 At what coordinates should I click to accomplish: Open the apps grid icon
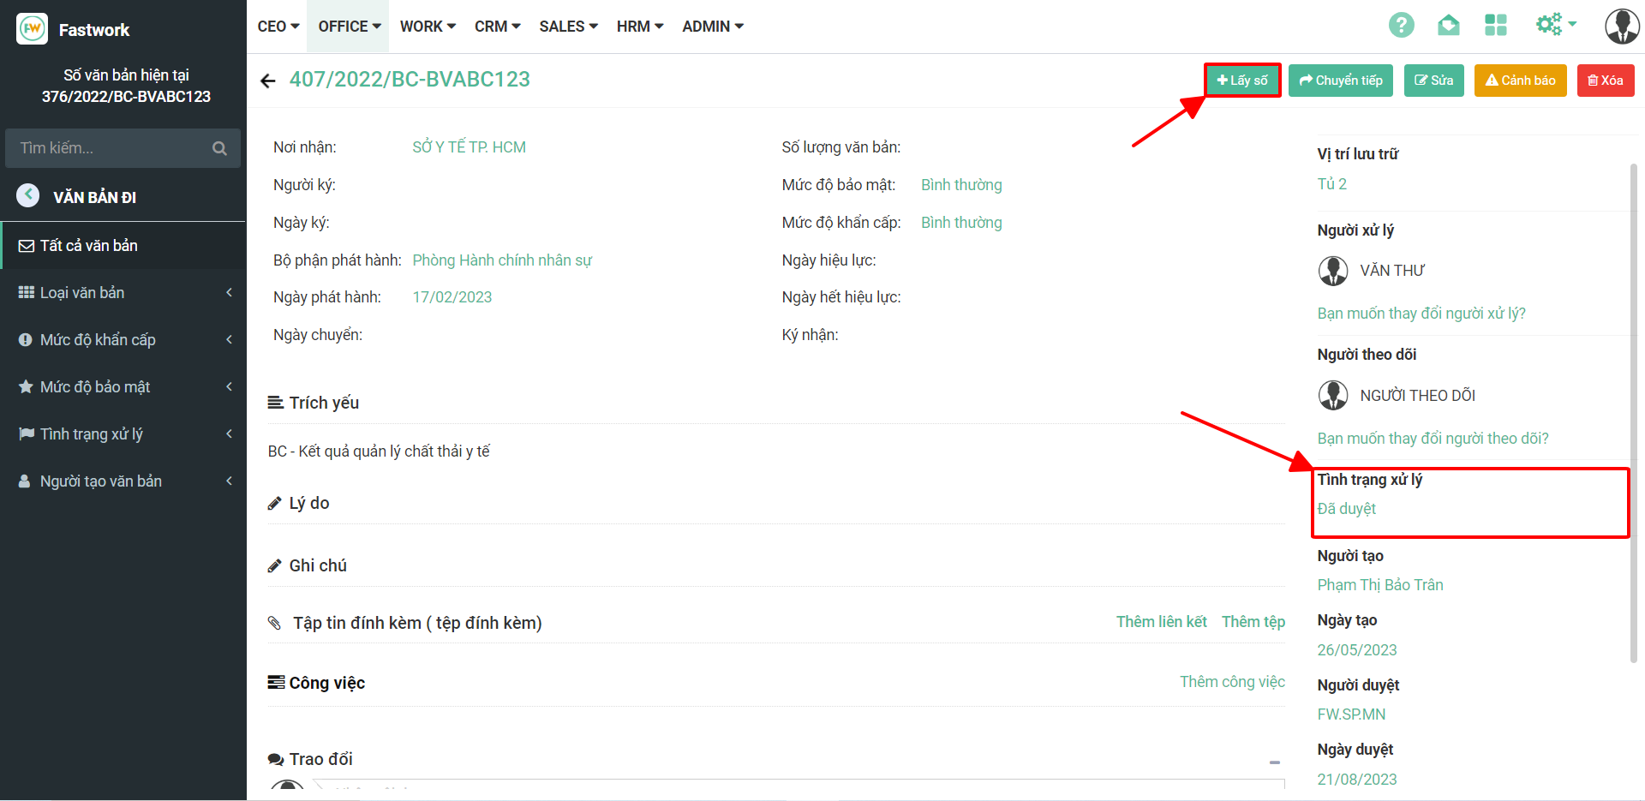1495,25
